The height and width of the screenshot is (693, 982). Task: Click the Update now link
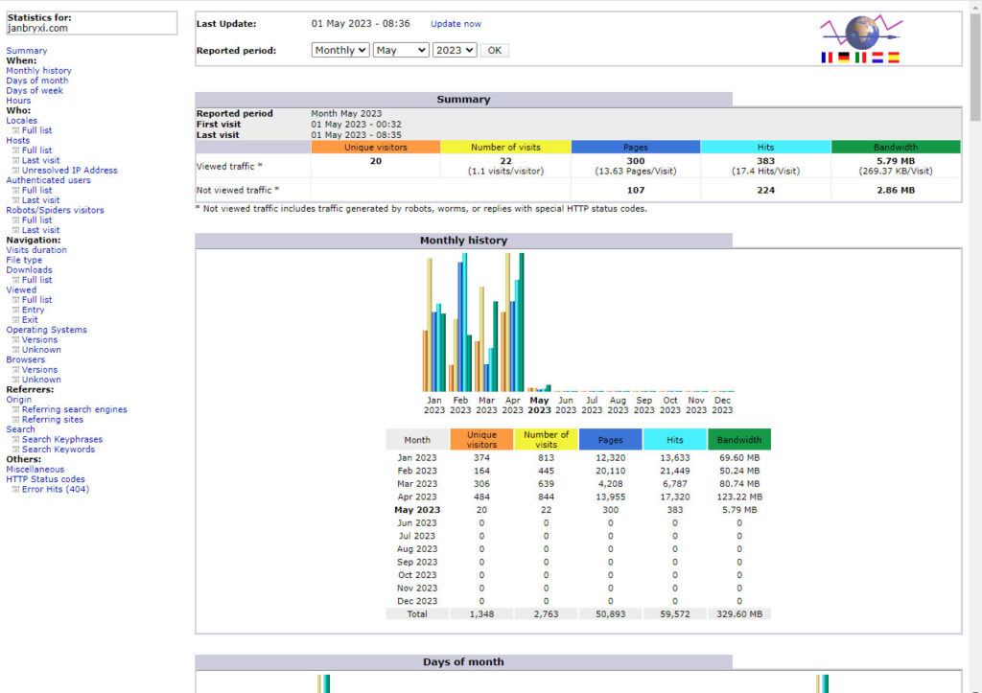tap(456, 24)
